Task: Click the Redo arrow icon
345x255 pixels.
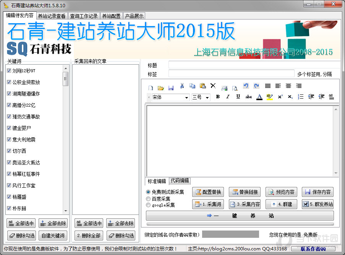Action: [x=256, y=86]
